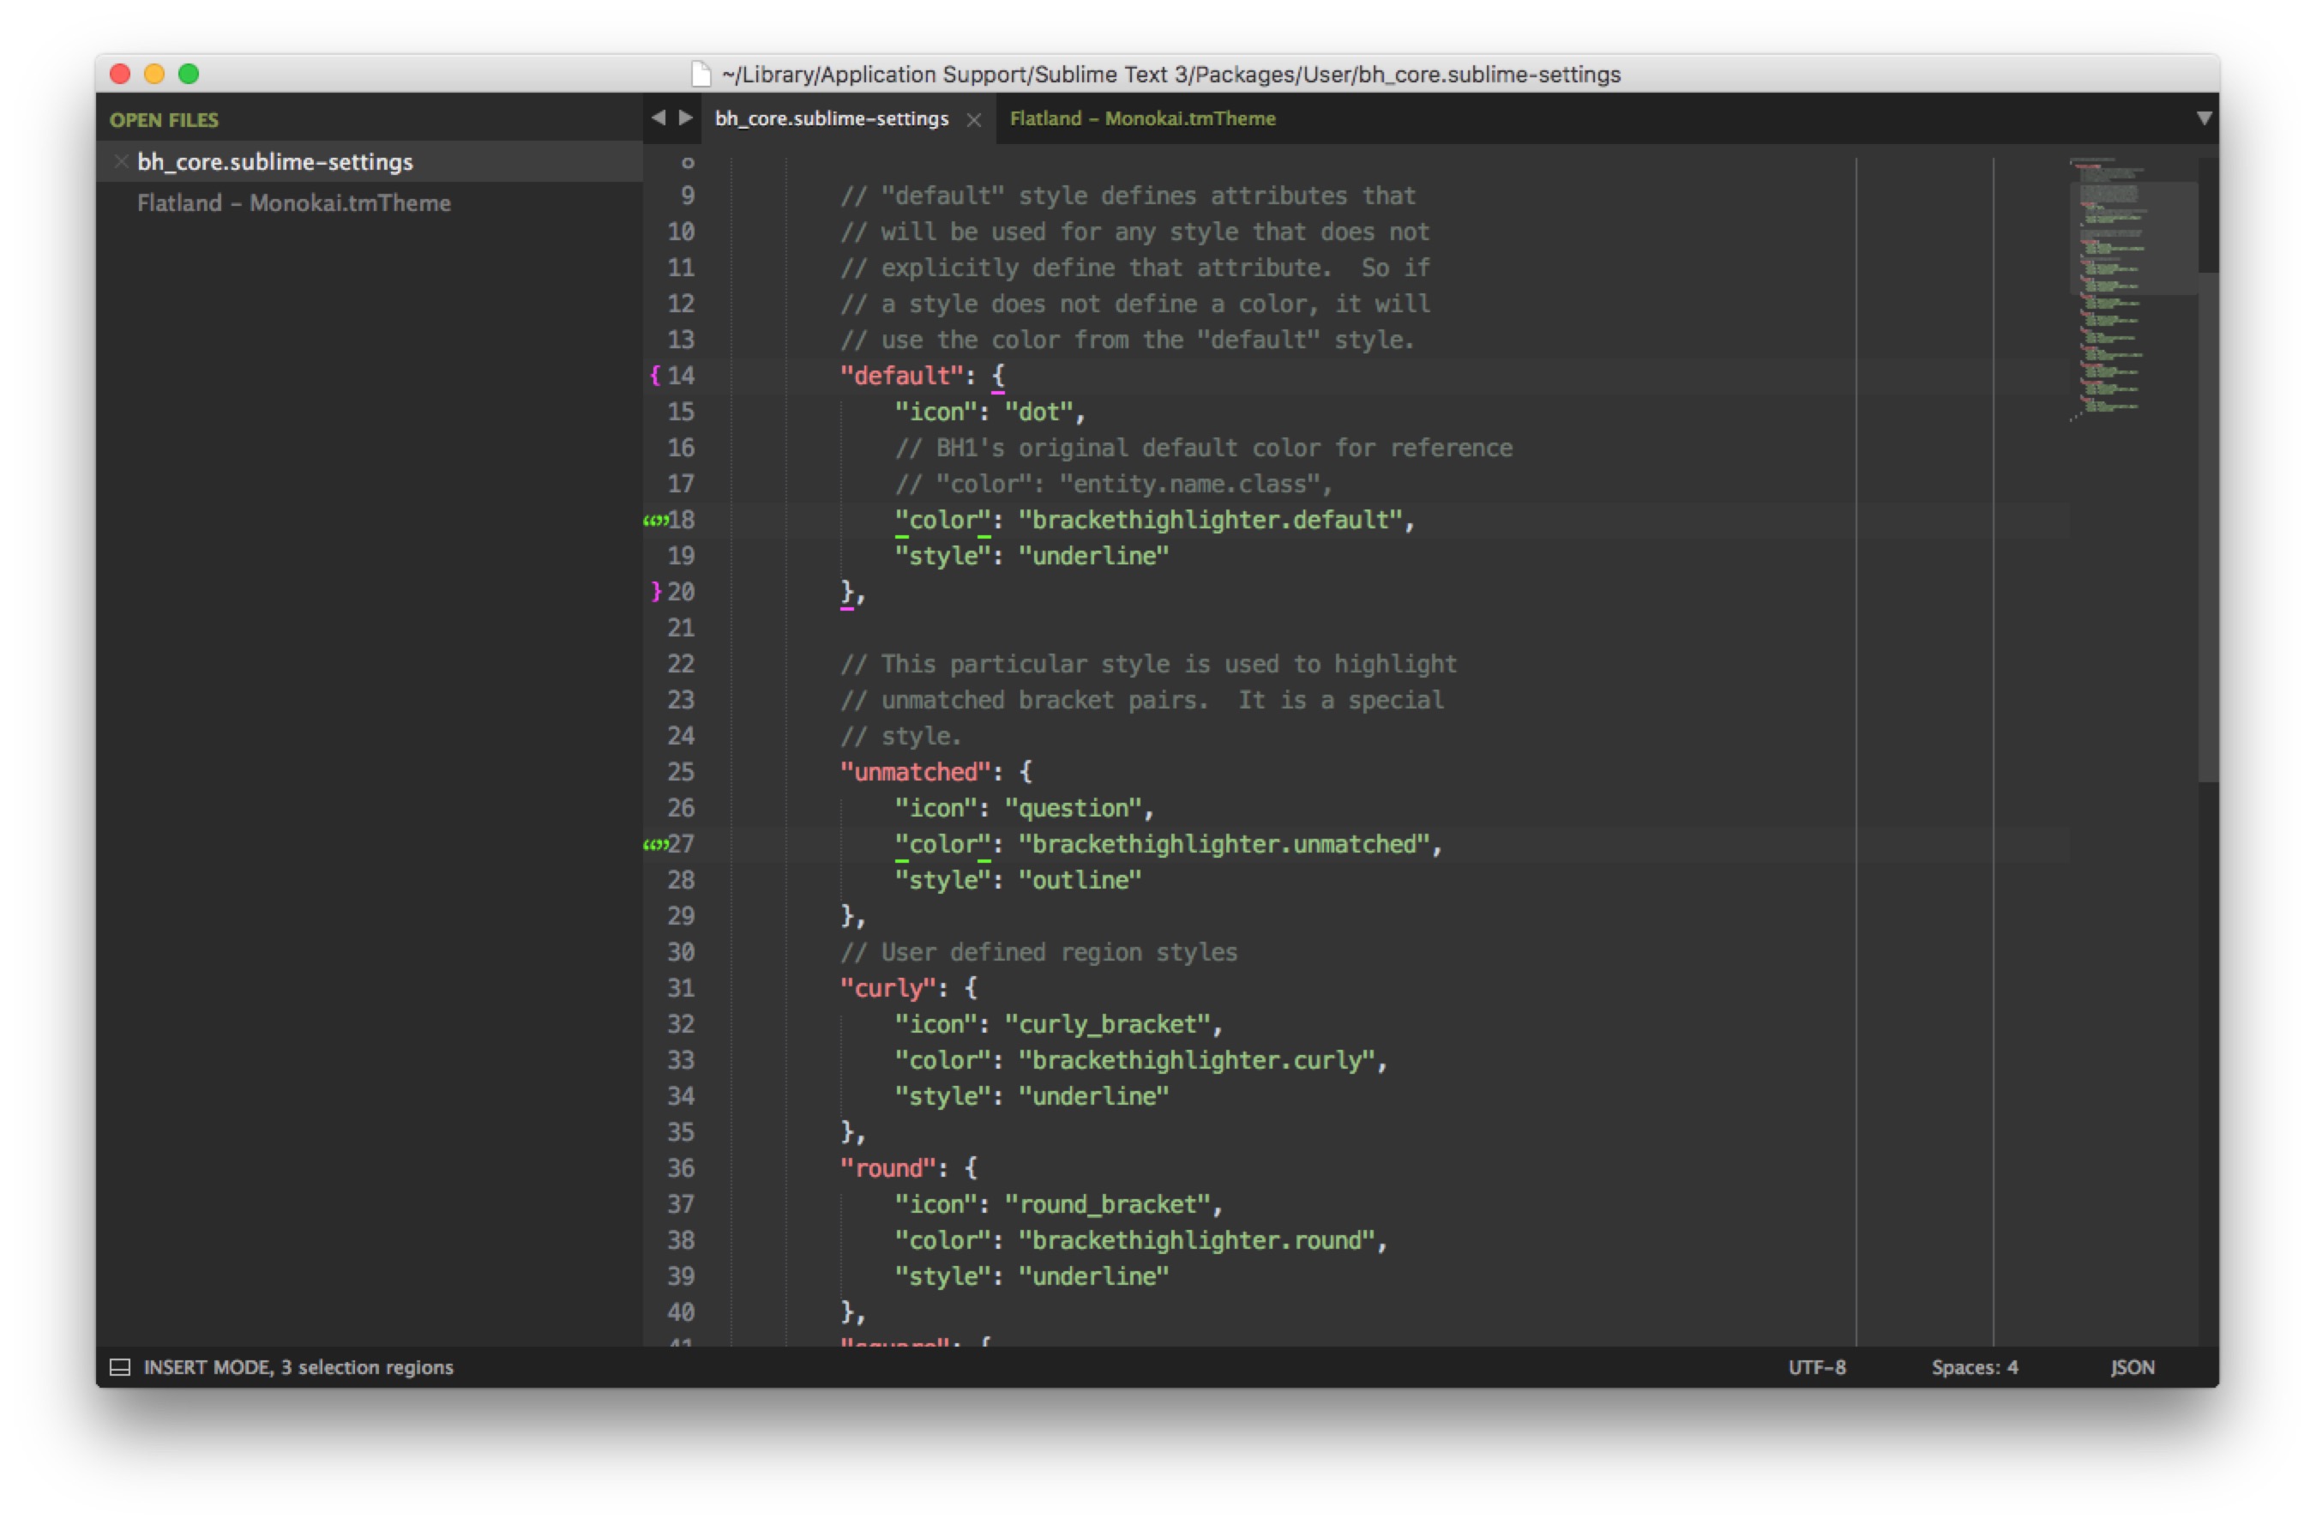The height and width of the screenshot is (1525, 2316).
Task: Click the closing brace on line 20
Action: (846, 592)
